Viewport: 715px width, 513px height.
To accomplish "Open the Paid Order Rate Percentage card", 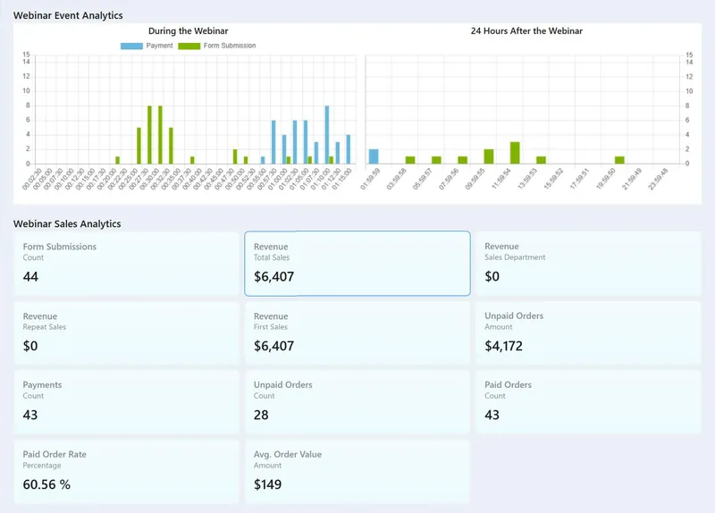I will (x=127, y=472).
